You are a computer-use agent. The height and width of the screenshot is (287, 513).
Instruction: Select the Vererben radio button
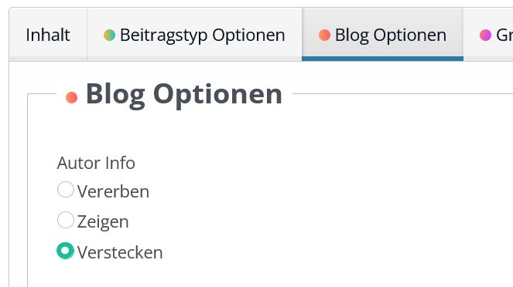click(x=66, y=190)
